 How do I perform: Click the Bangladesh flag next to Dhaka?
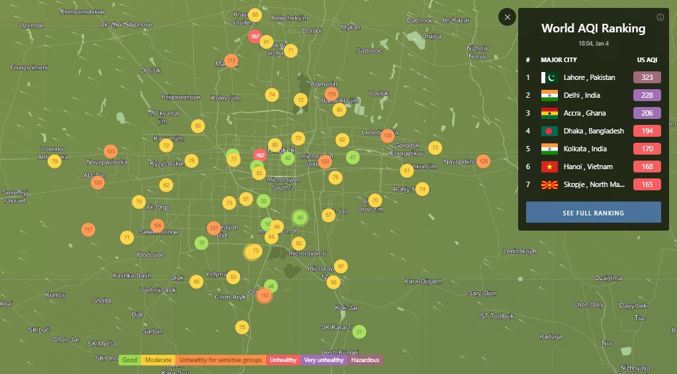pos(549,131)
